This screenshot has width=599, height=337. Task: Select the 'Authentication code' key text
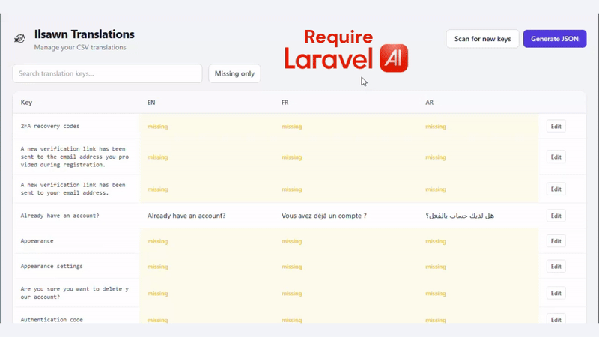click(52, 320)
